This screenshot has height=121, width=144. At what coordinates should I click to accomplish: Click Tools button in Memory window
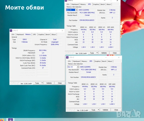click(x=37, y=83)
